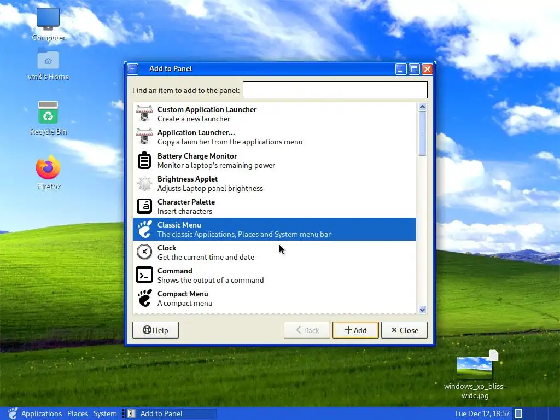
Task: Select the text 'Shows the output of a command'
Action: 211,280
